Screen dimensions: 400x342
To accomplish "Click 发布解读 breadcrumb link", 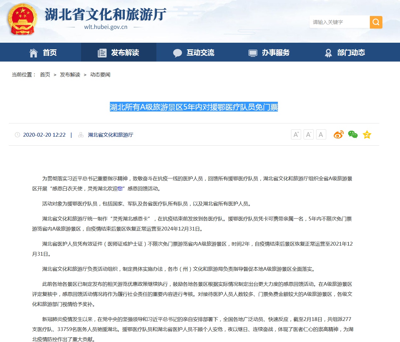I will (x=70, y=75).
